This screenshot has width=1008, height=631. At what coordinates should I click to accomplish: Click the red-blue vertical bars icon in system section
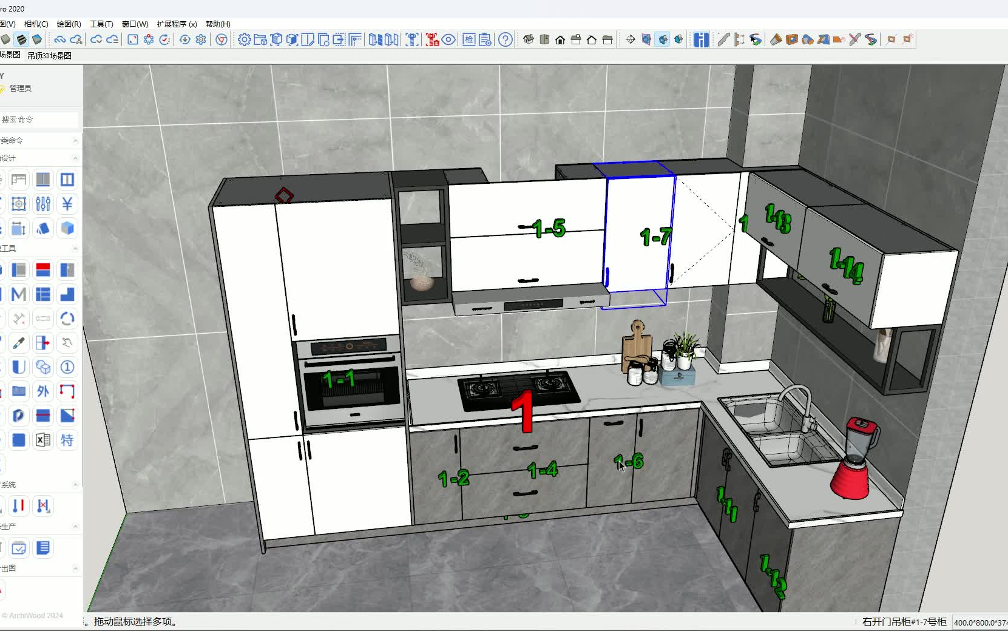pyautogui.click(x=19, y=505)
